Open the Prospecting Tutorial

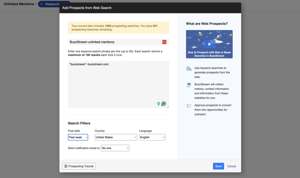pos(79,166)
